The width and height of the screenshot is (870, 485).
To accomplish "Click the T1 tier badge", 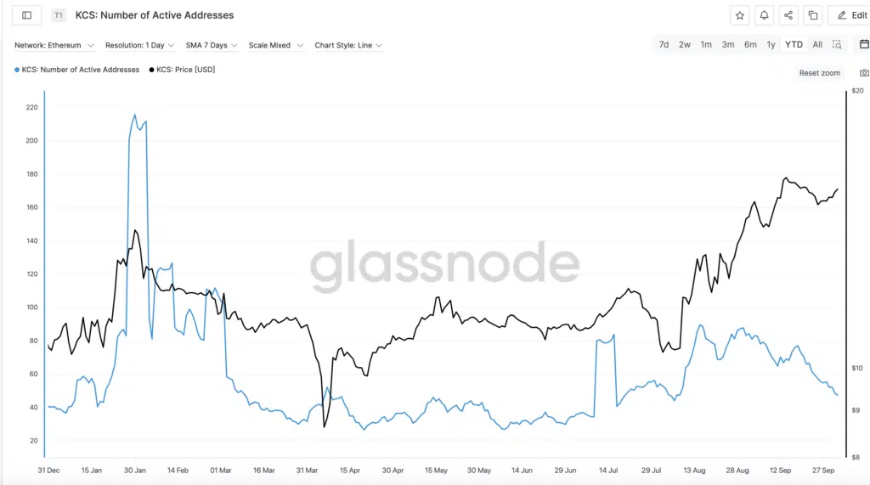I will (x=58, y=15).
